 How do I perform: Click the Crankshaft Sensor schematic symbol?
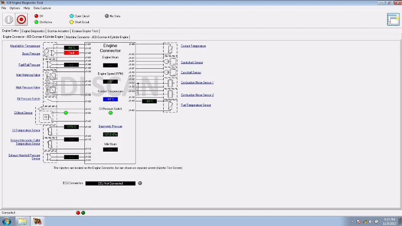(x=170, y=62)
